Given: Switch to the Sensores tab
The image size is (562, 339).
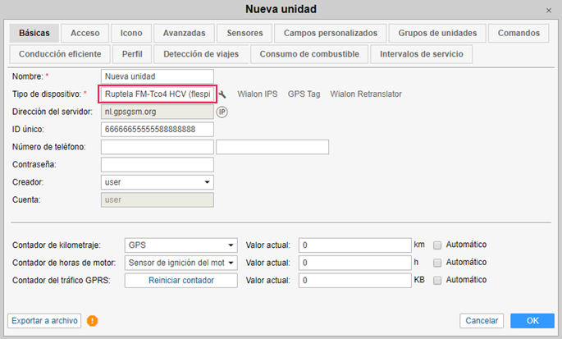Looking at the screenshot, I should pyautogui.click(x=244, y=33).
